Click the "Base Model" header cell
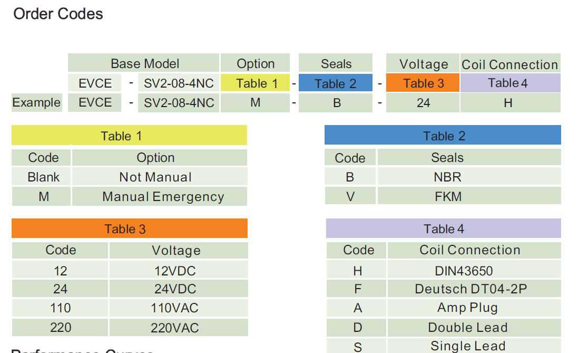 point(144,64)
